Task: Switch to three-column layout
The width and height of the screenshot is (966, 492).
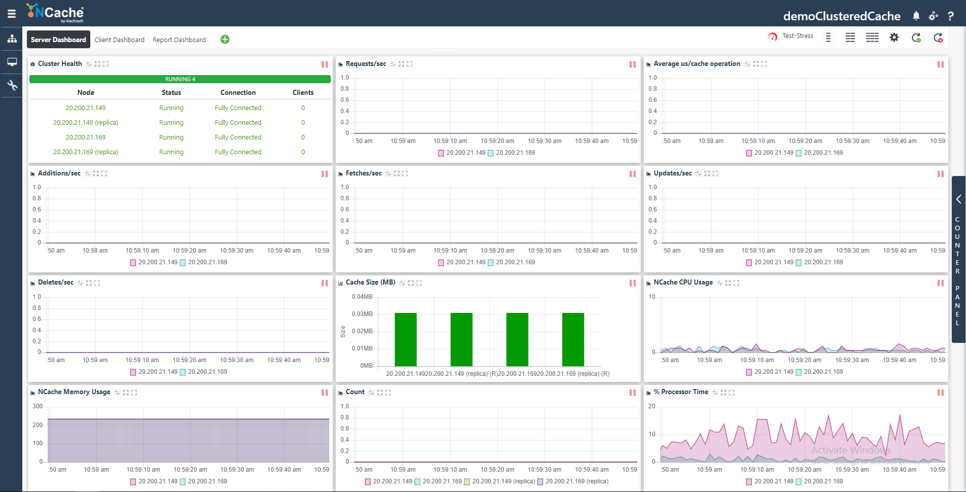Action: pyautogui.click(x=872, y=38)
